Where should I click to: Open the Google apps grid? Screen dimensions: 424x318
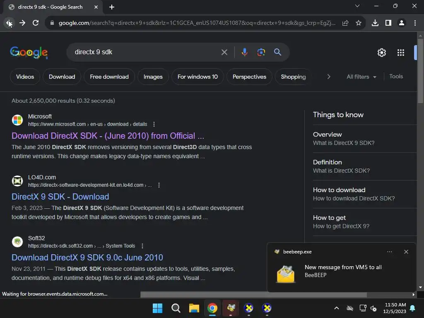[401, 53]
